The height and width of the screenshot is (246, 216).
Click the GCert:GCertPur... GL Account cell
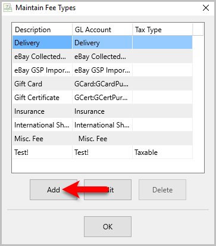[102, 98]
